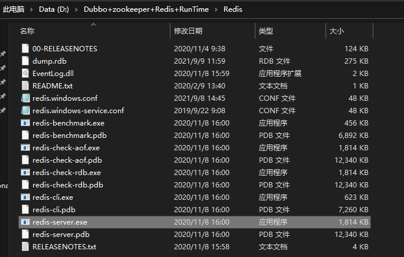
Task: Click the size 6,892 KB of redis-benchmark.pdb
Action: (353, 136)
